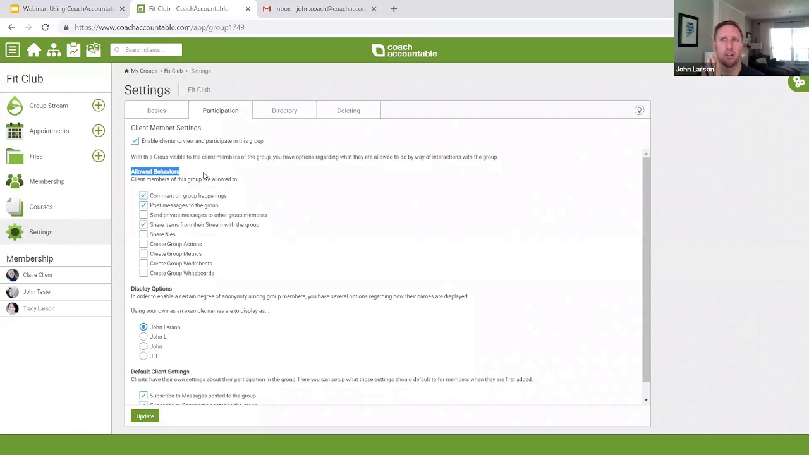
Task: Check Create Group Actions
Action: point(143,244)
